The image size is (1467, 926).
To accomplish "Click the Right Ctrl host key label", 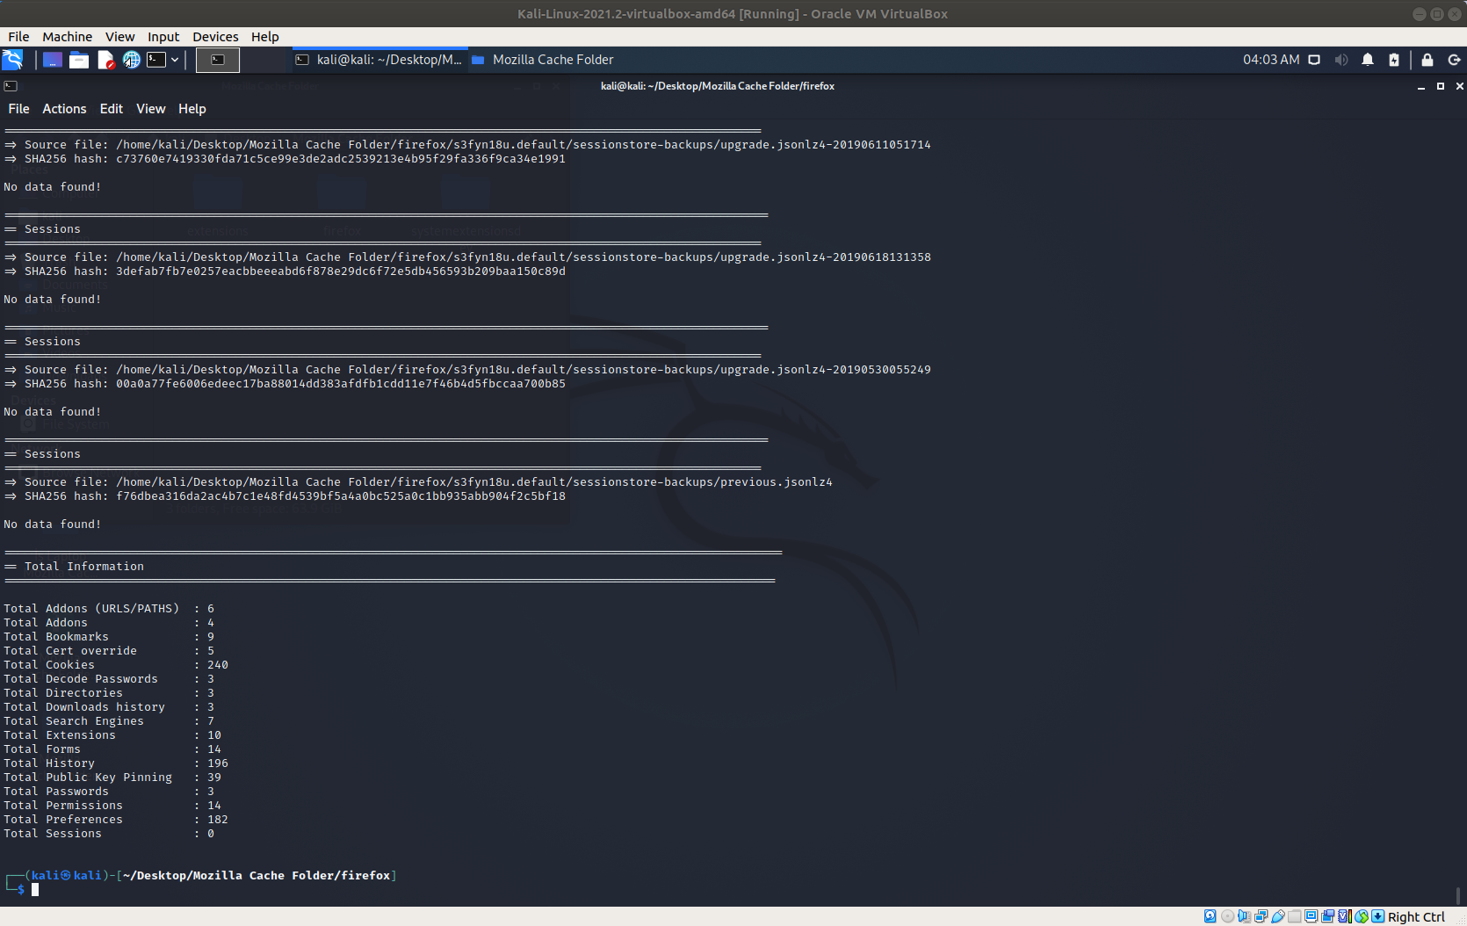I will (x=1416, y=916).
